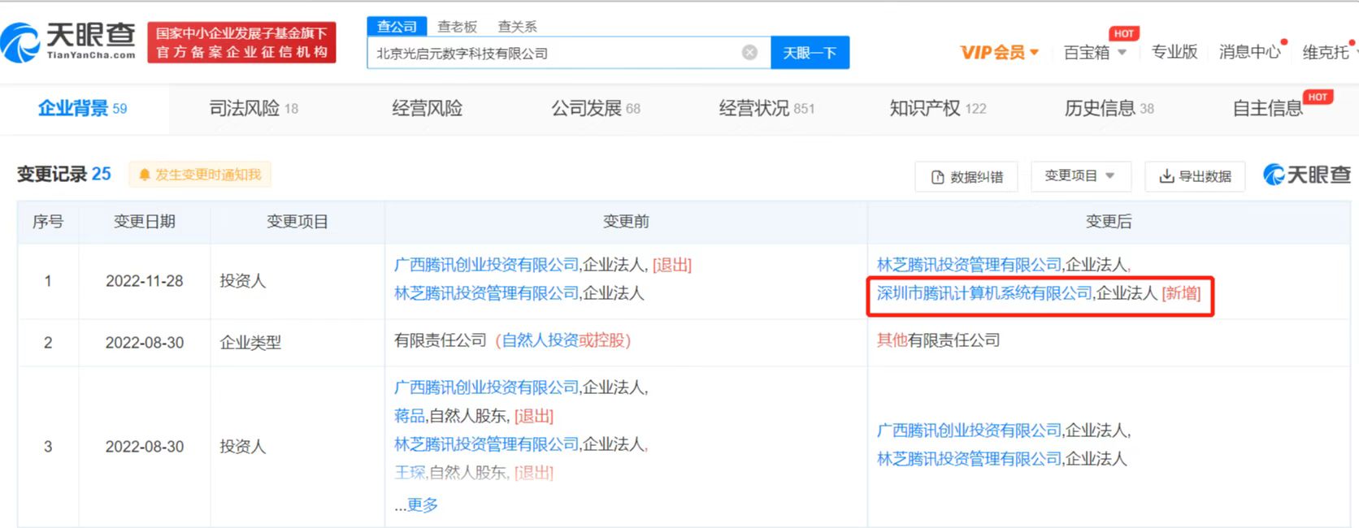The width and height of the screenshot is (1359, 528).
Task: Open 广西腾讯创业投资有限公司 in row 3 变更后 column
Action: click(969, 431)
